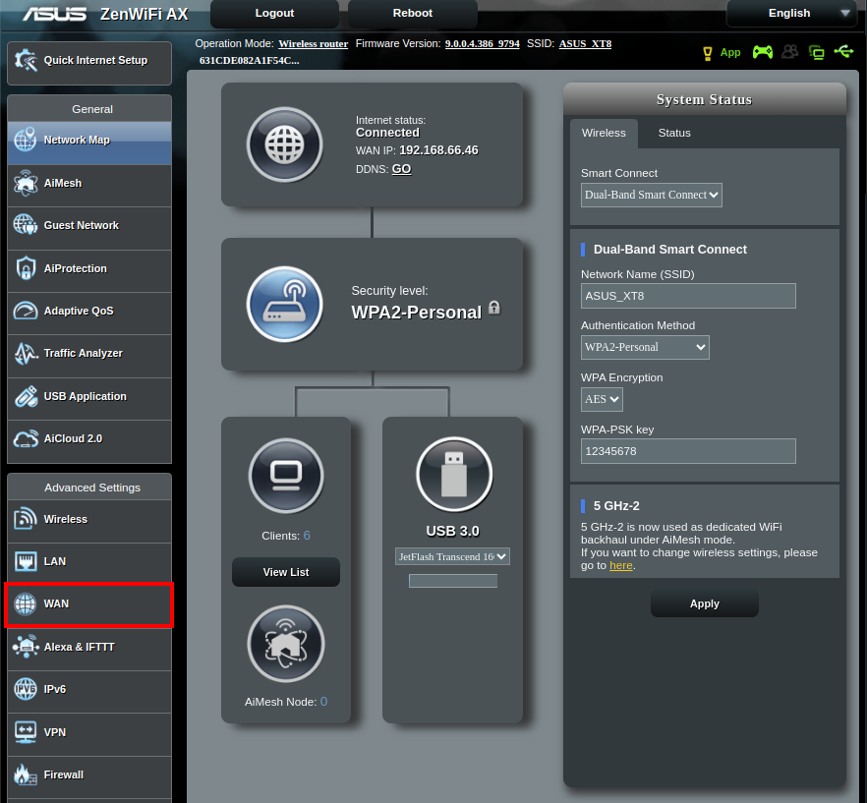
Task: Open the Internet globe icon in network map
Action: (x=284, y=144)
